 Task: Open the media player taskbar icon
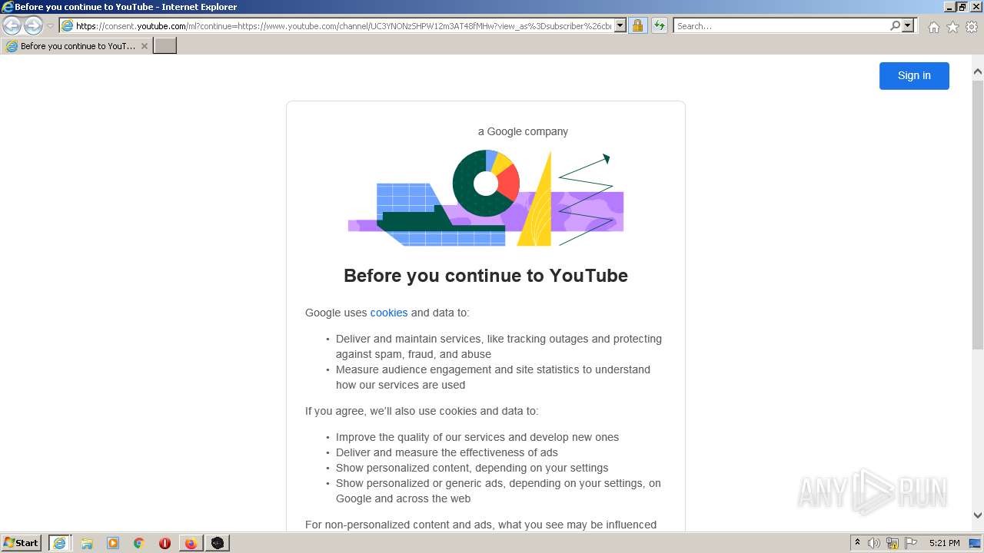113,543
